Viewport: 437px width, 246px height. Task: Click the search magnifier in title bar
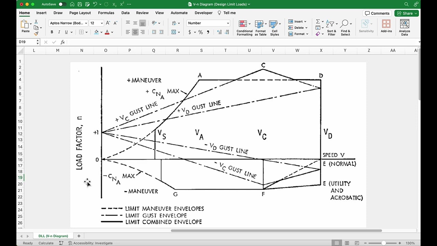[406, 4]
